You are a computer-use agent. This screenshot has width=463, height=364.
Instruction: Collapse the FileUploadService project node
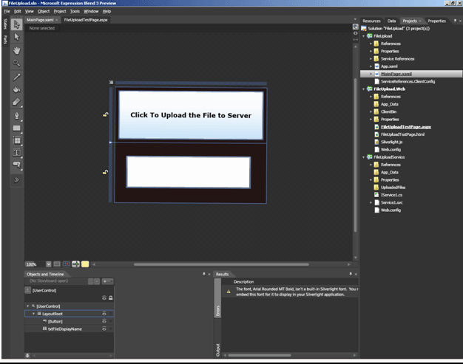coord(363,157)
